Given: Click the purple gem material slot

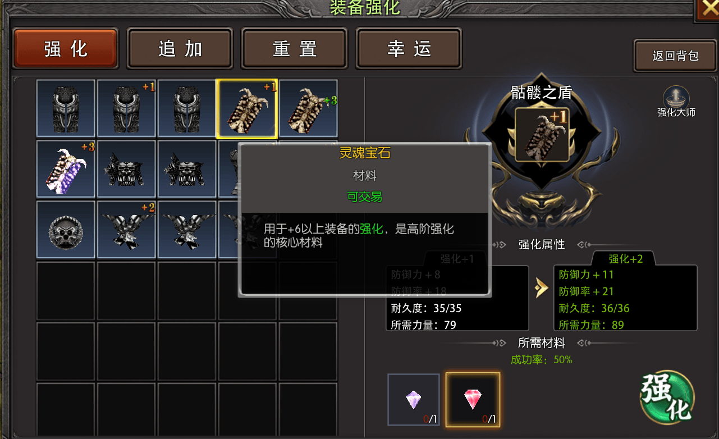Looking at the screenshot, I should click(414, 400).
